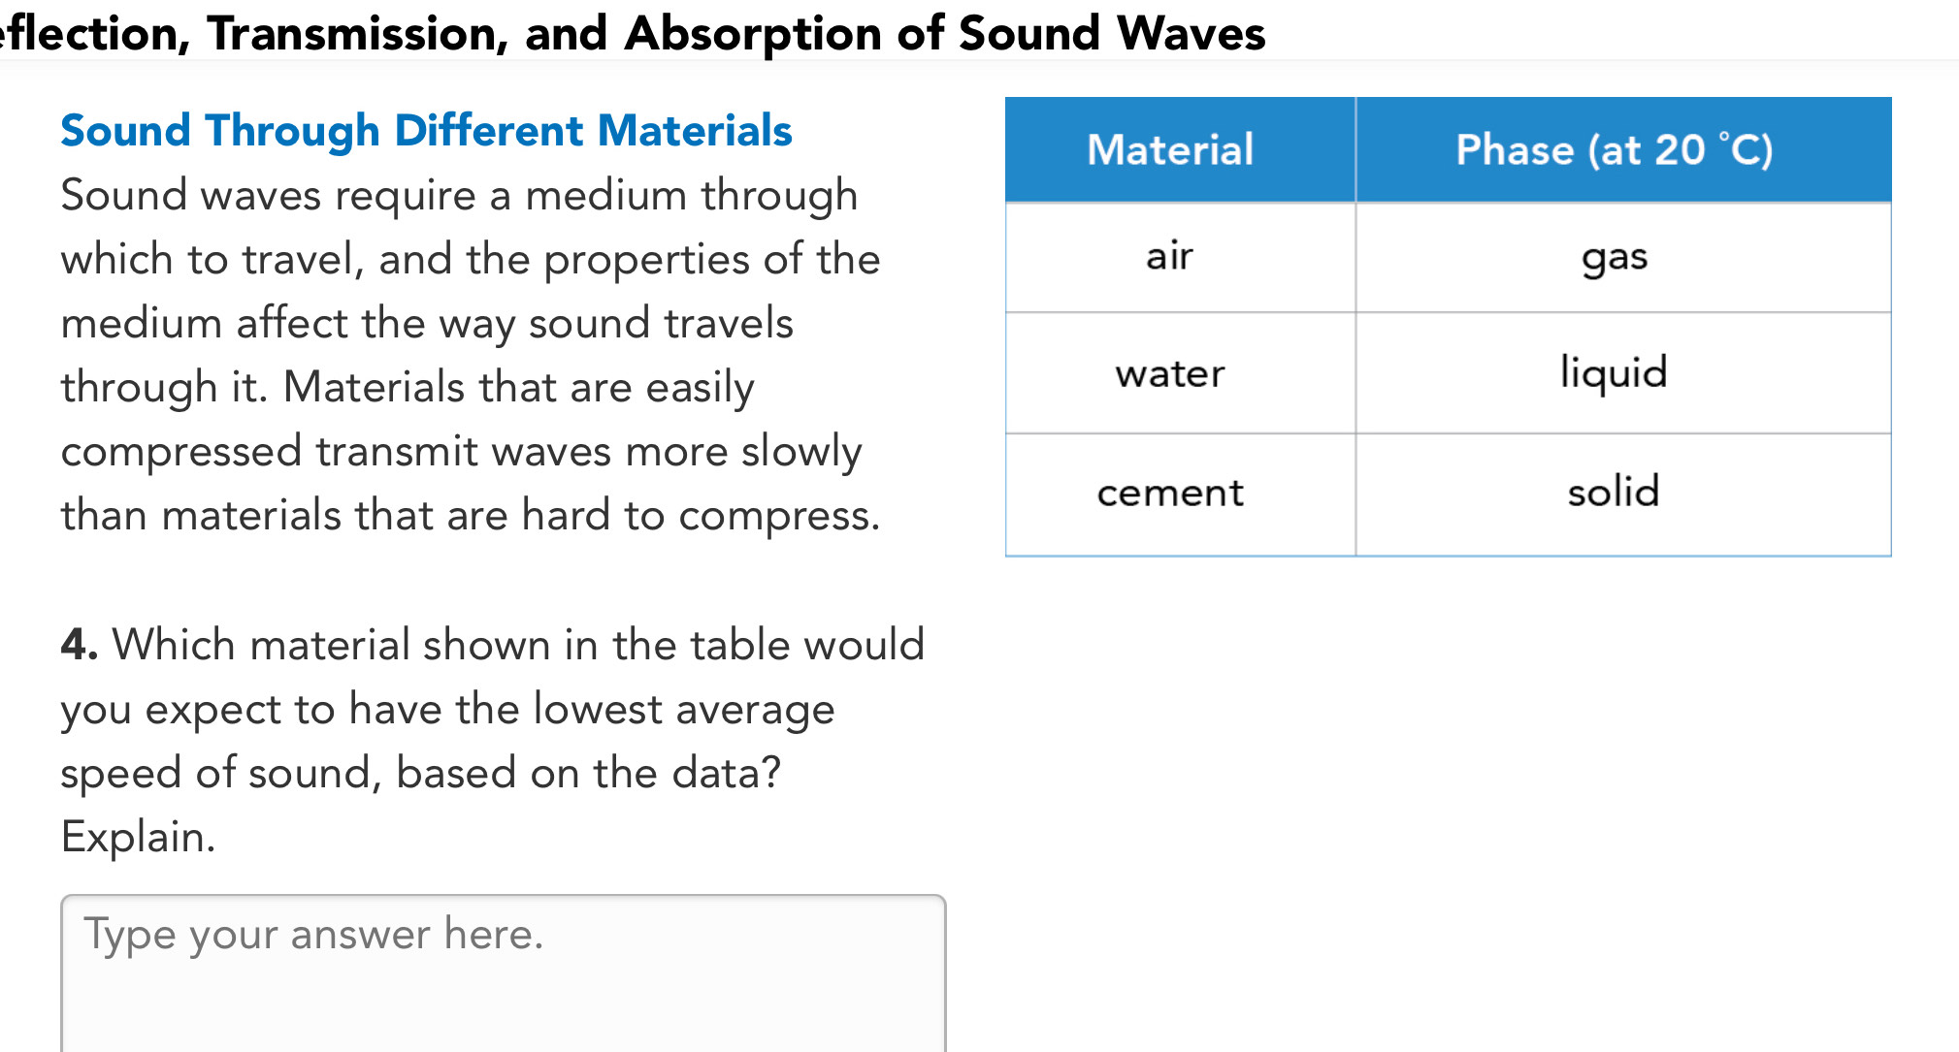Click the 'Phase (at 20 °C)' column header
Image resolution: width=1959 pixels, height=1052 pixels.
1614,150
